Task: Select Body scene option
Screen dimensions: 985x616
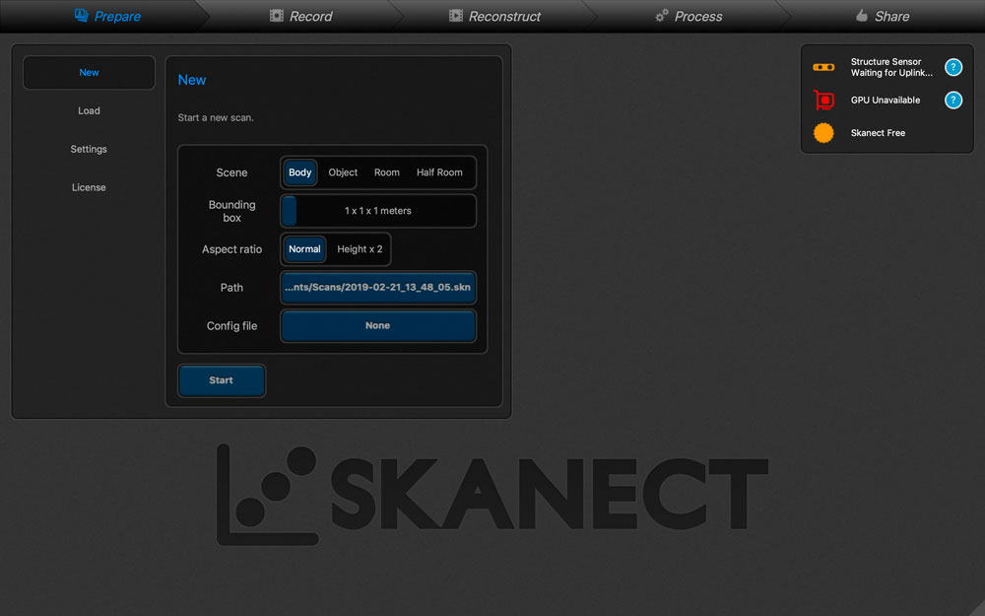Action: pyautogui.click(x=300, y=172)
